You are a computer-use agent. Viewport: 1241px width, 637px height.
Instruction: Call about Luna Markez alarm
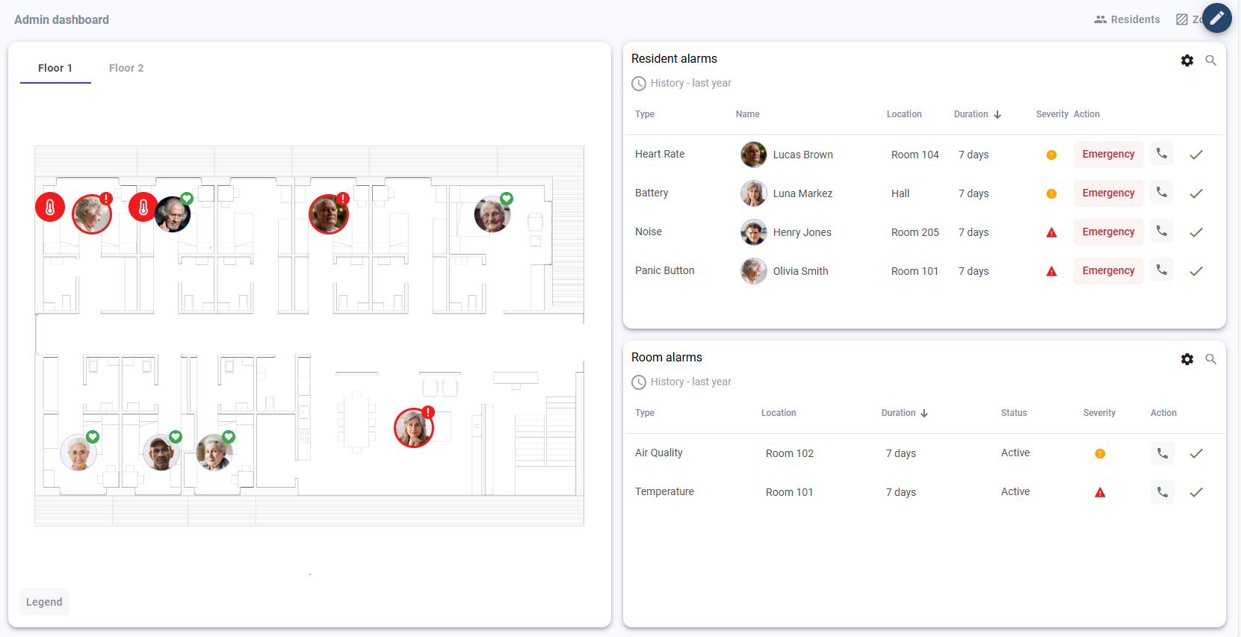(1162, 193)
